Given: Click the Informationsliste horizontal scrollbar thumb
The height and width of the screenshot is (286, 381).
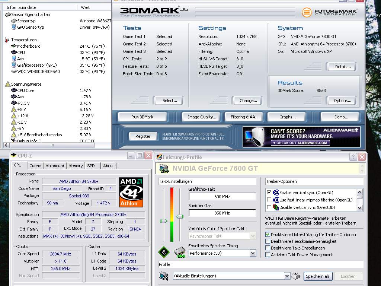Looking at the screenshot, I should click(x=52, y=145).
